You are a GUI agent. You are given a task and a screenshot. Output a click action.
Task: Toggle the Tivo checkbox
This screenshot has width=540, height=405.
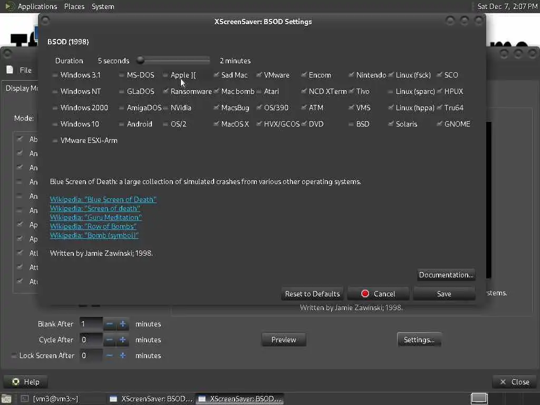[x=351, y=92]
